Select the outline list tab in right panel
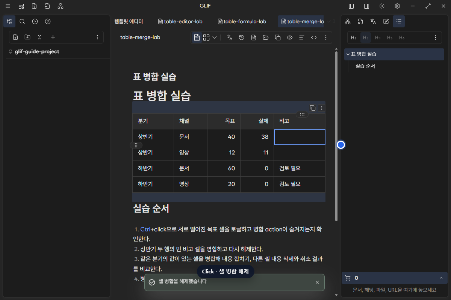Viewport: 451px width, 300px height. (x=399, y=21)
